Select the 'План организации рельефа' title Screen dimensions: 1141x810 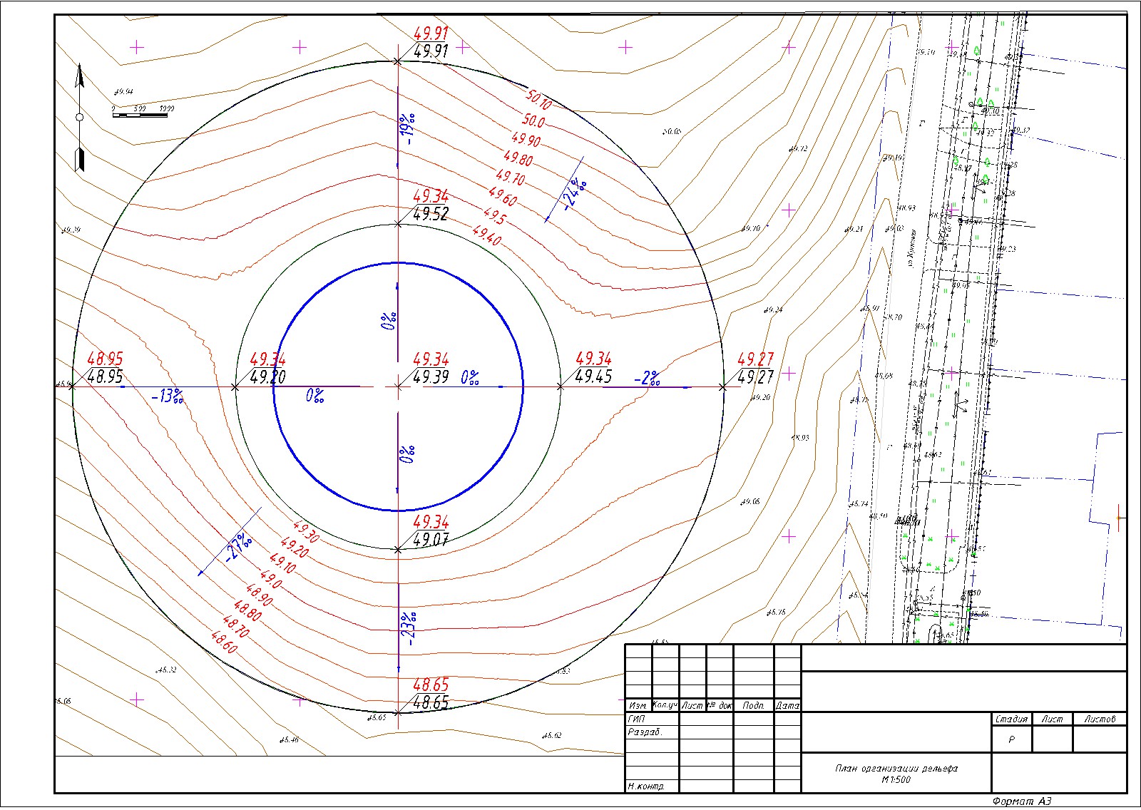(896, 769)
